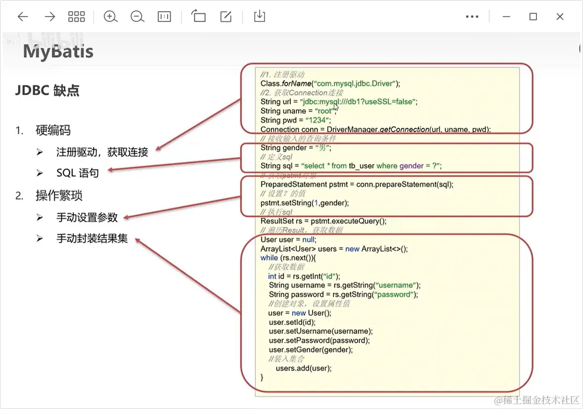The image size is (583, 409).
Task: Click the '注册驱动, 获取连接' bullet
Action: (x=102, y=152)
